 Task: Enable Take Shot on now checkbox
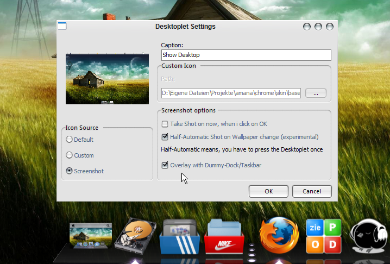tap(165, 124)
